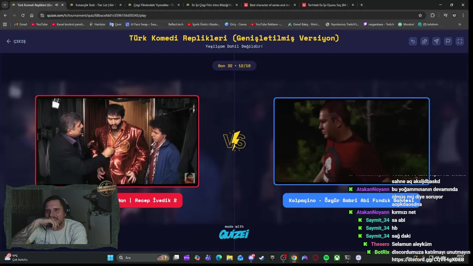Open the Kanal kontrol paneli bookmark
The height and width of the screenshot is (266, 473).
pos(68,24)
